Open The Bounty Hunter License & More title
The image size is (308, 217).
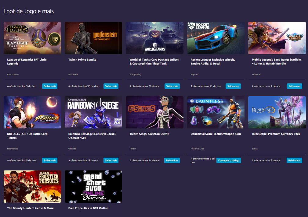(31, 208)
